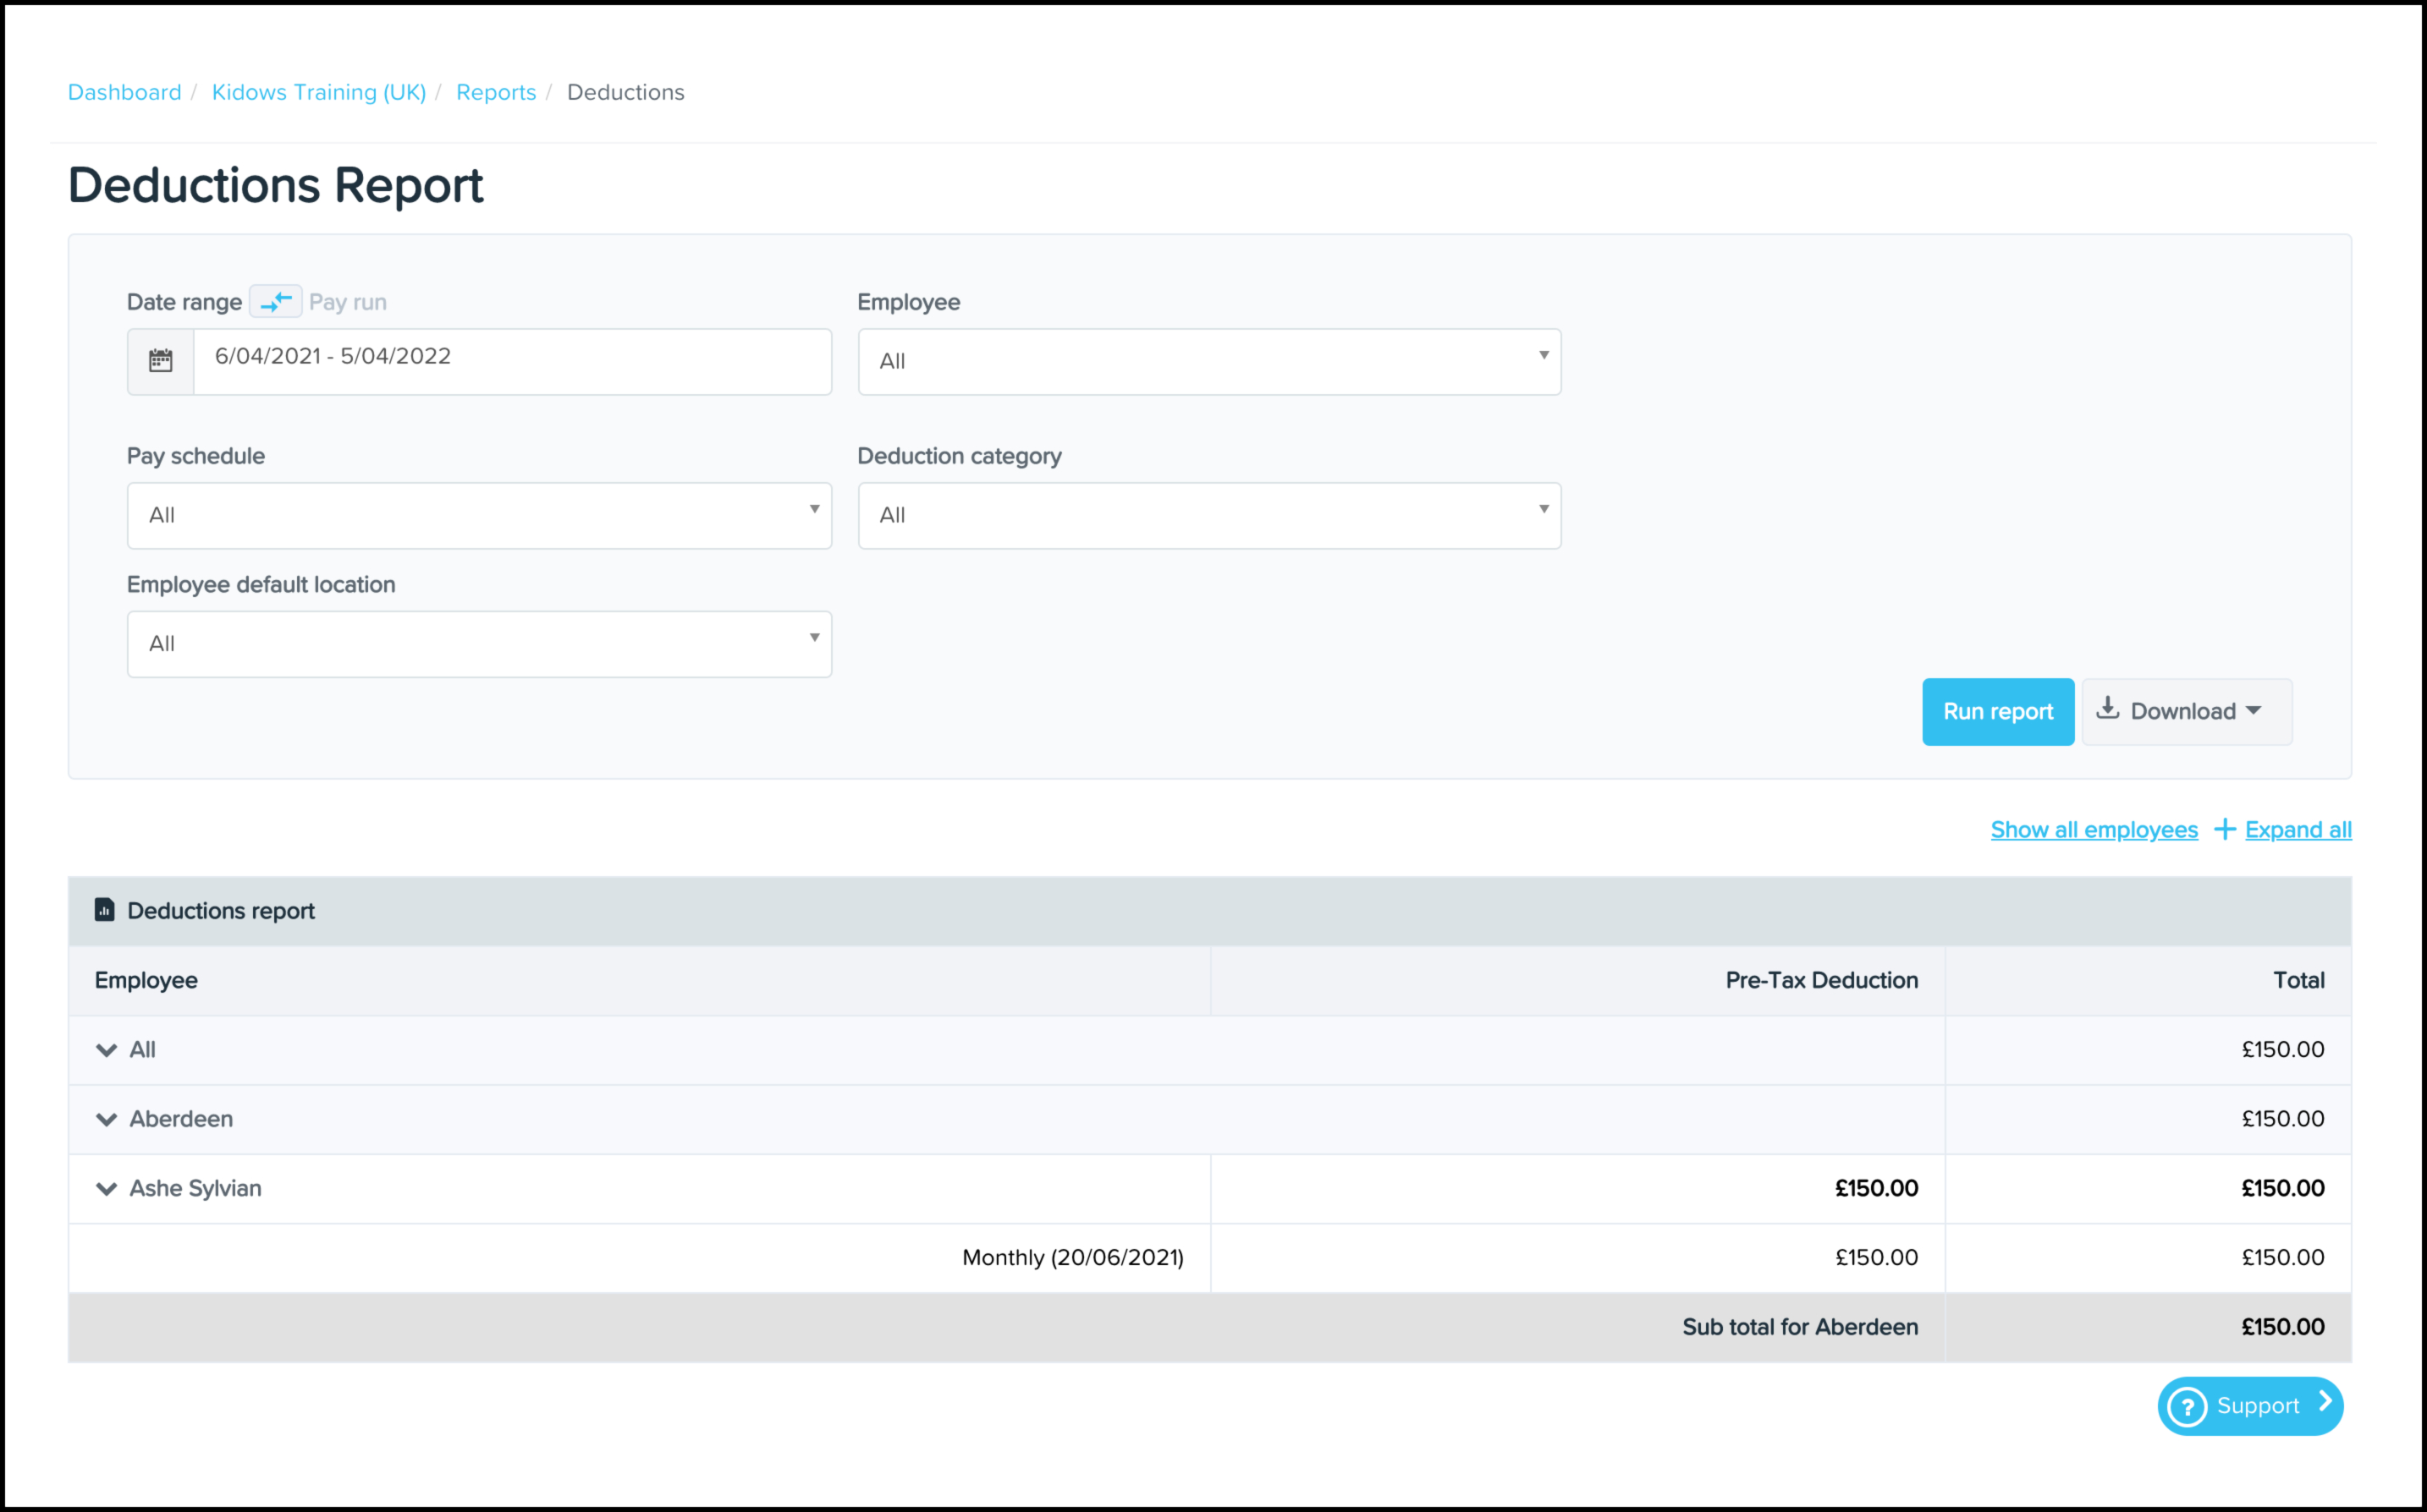This screenshot has height=1512, width=2427.
Task: Collapse the Ashe Sylvian employee row
Action: 106,1188
